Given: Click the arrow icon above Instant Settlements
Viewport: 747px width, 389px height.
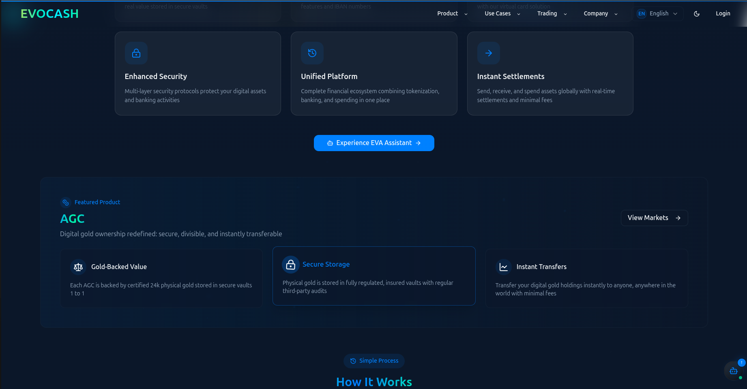Looking at the screenshot, I should click(x=488, y=53).
